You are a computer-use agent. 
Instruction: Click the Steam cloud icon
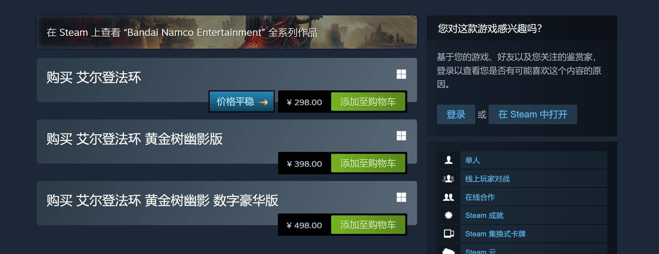(449, 251)
